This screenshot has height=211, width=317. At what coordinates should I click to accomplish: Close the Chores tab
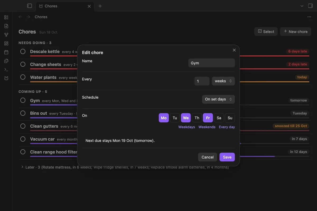coord(89,6)
